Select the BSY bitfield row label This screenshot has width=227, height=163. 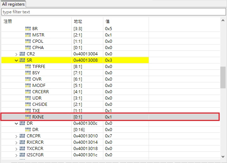click(x=36, y=73)
